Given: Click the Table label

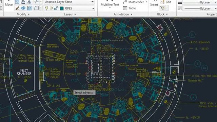Looking at the screenshot, I should [132, 8].
